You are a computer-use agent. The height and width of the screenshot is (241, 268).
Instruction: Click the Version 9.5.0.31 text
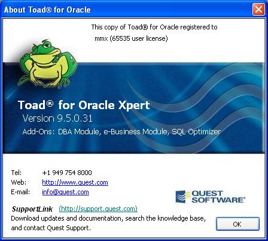pyautogui.click(x=57, y=118)
